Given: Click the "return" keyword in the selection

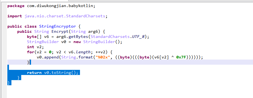Looking at the screenshot, I should [34, 73].
